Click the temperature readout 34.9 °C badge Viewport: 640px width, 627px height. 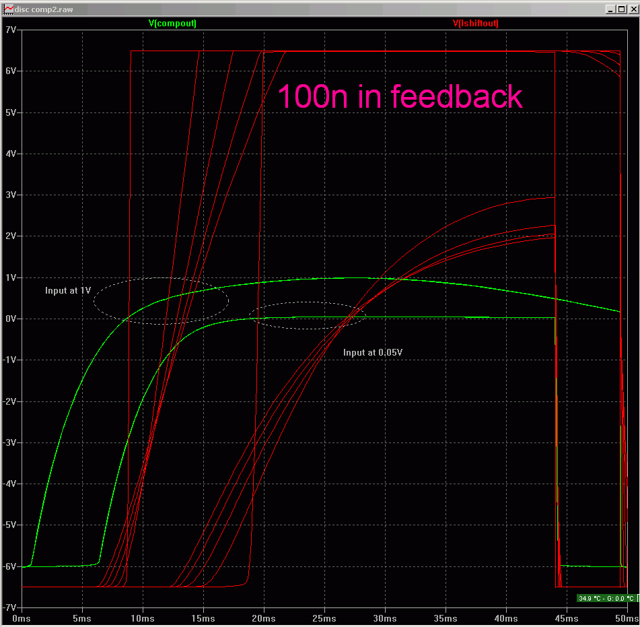click(x=606, y=599)
